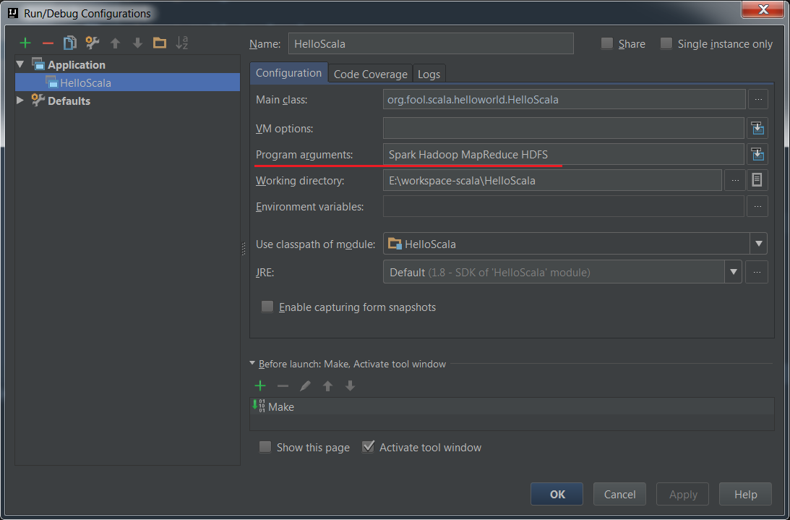This screenshot has width=790, height=520.
Task: Check Show this page option
Action: [265, 447]
